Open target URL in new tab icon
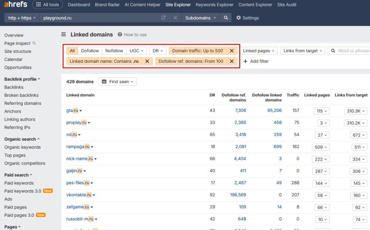 (x=163, y=18)
